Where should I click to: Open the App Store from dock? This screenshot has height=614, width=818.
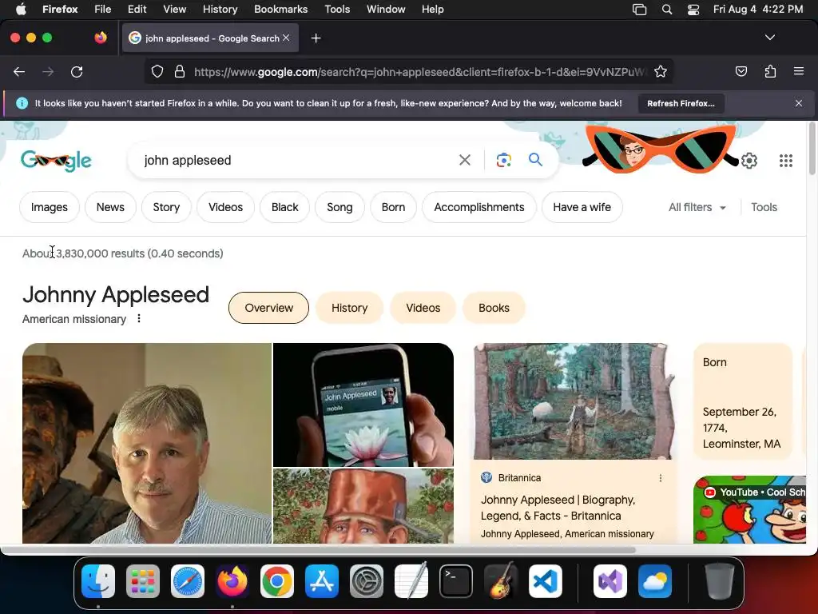[322, 581]
